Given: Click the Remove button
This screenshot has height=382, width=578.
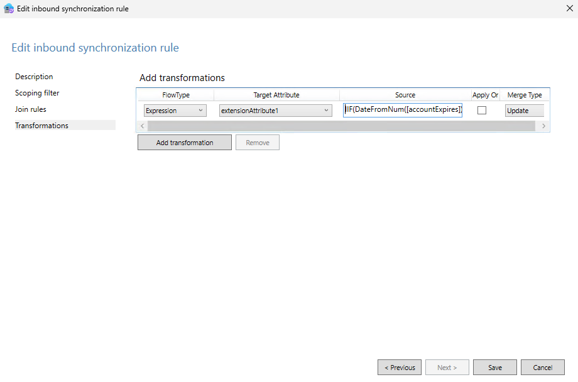Looking at the screenshot, I should 257,142.
